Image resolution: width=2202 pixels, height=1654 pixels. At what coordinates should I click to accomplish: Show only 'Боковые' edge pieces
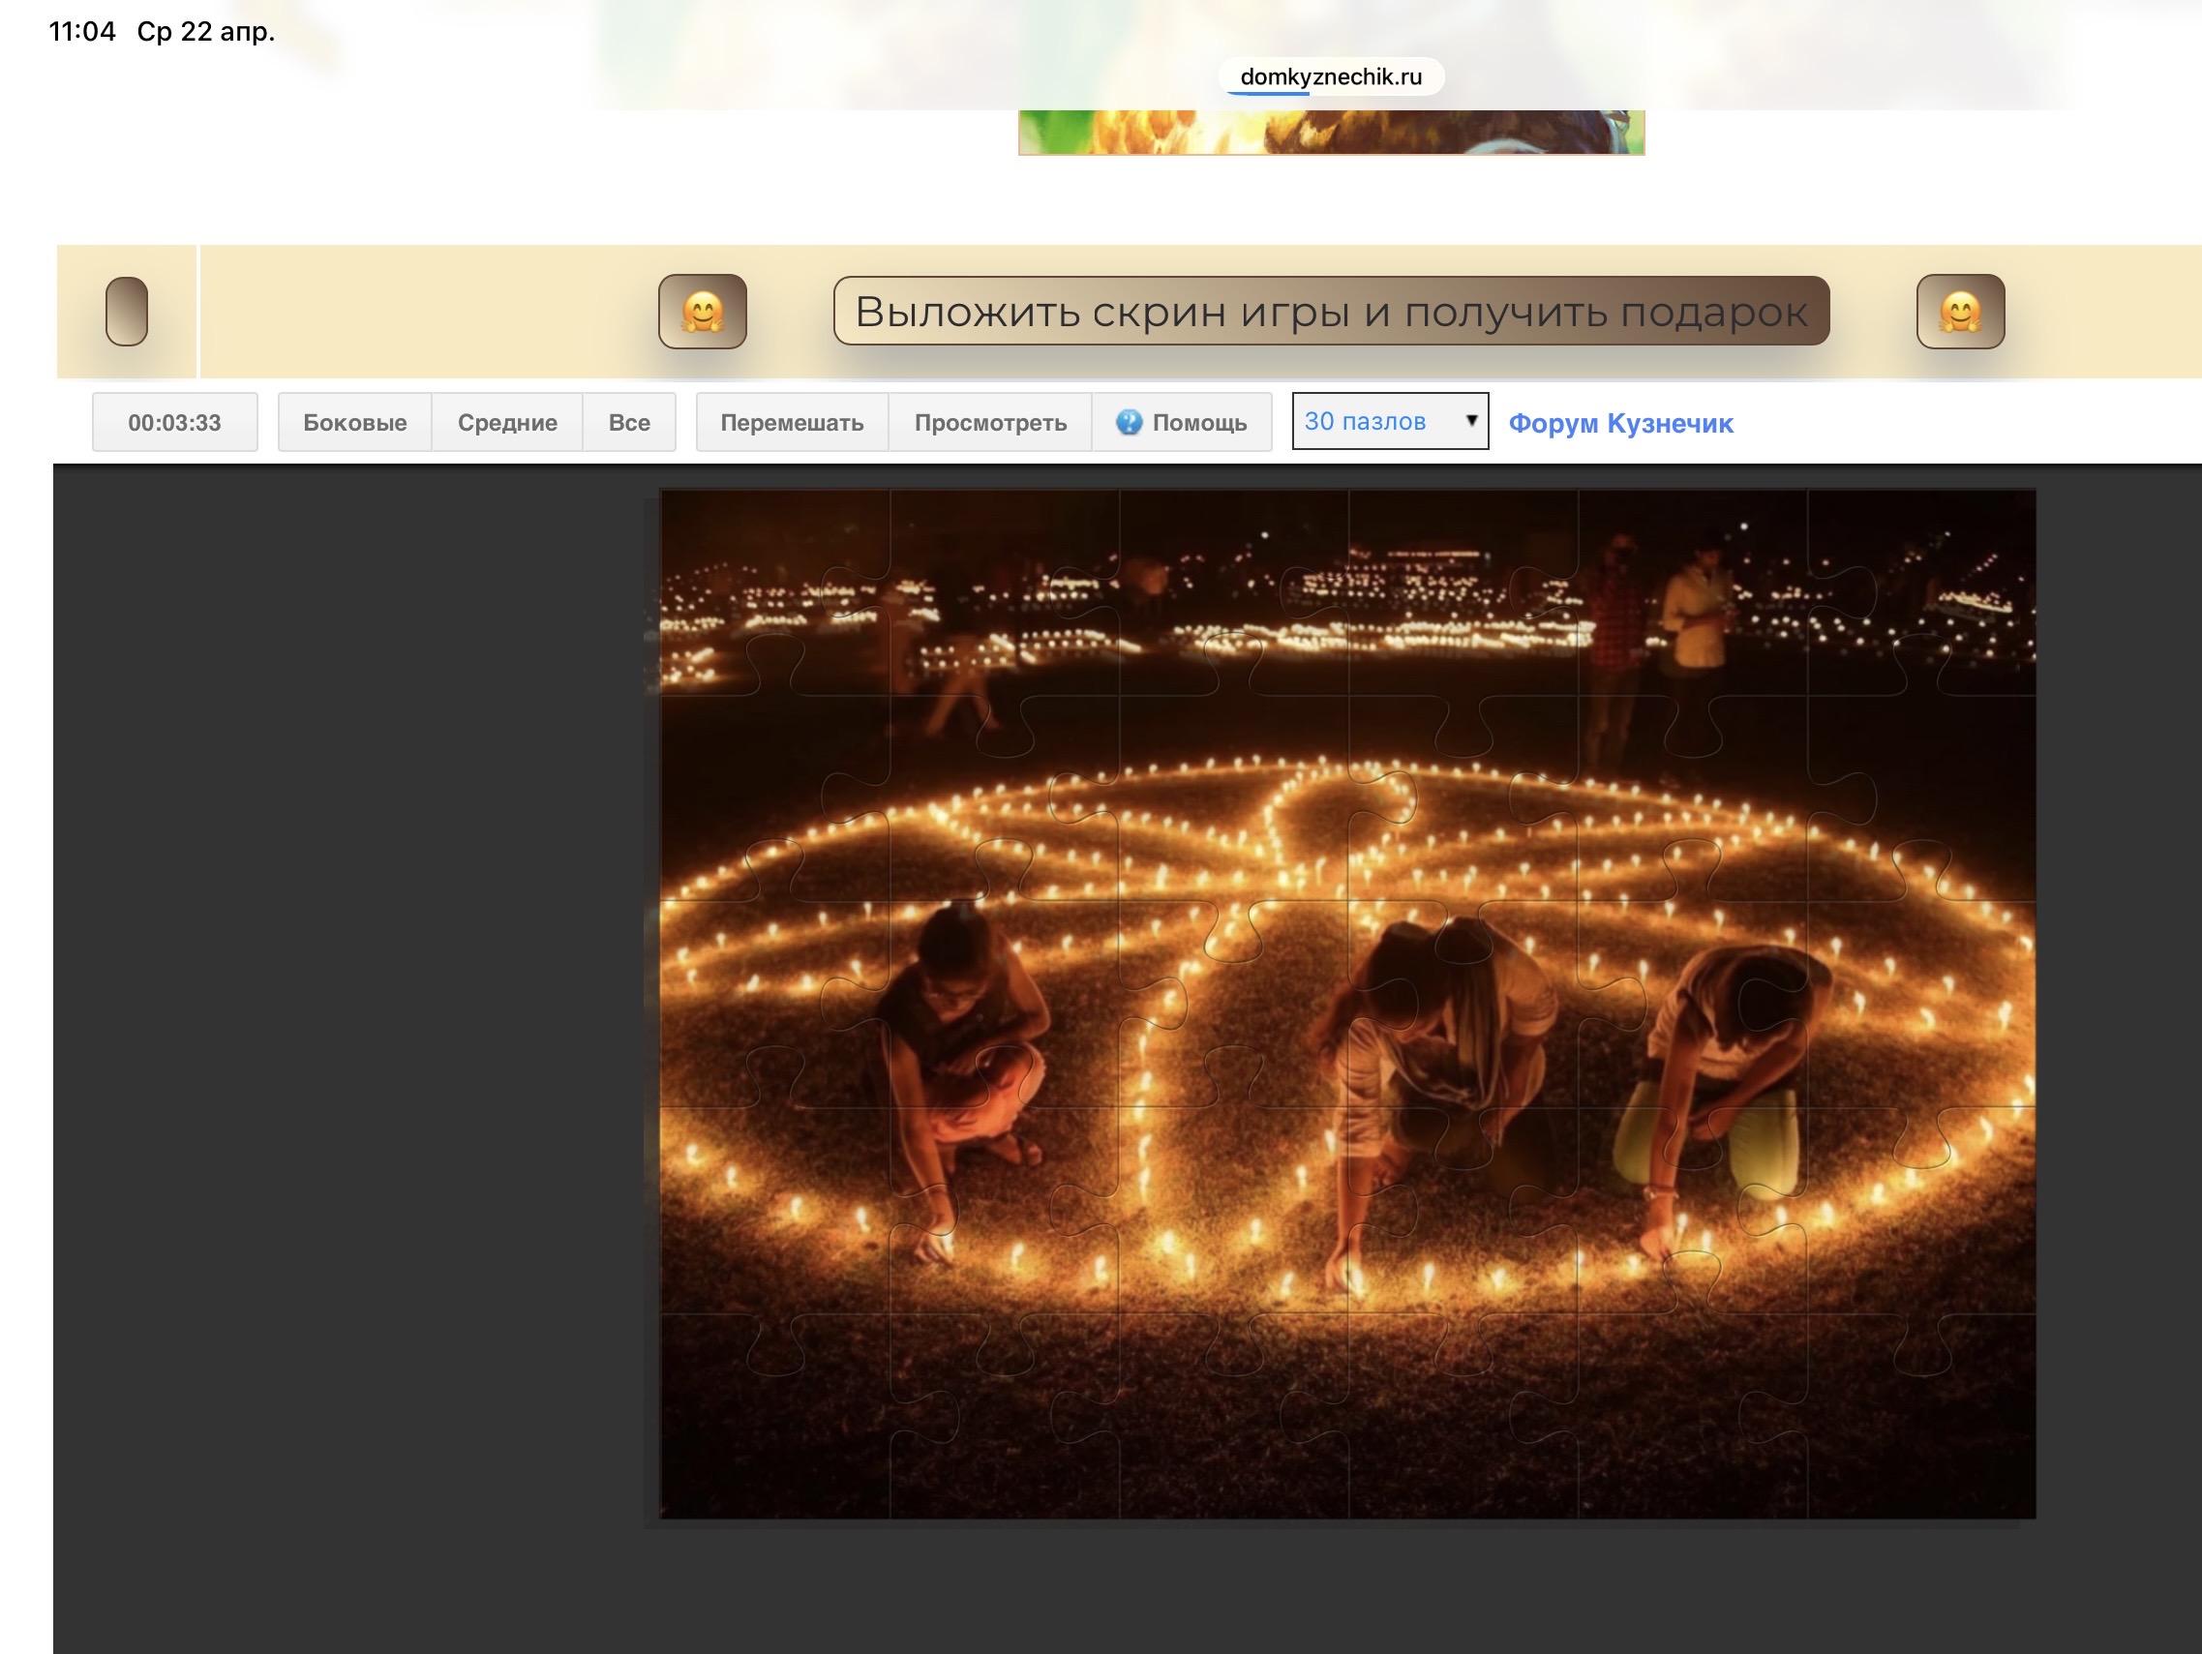[x=354, y=422]
